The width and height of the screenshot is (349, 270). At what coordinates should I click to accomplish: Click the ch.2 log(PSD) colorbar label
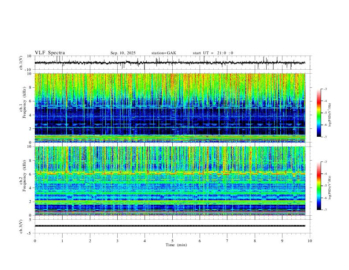[x=330, y=188]
